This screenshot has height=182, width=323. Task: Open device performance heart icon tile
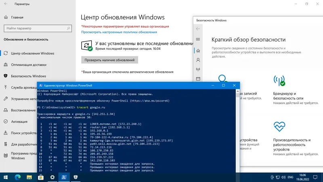point(279,127)
